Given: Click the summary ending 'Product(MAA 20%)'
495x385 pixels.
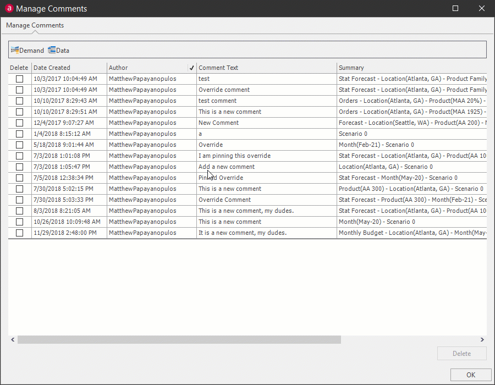Looking at the screenshot, I should coord(411,101).
